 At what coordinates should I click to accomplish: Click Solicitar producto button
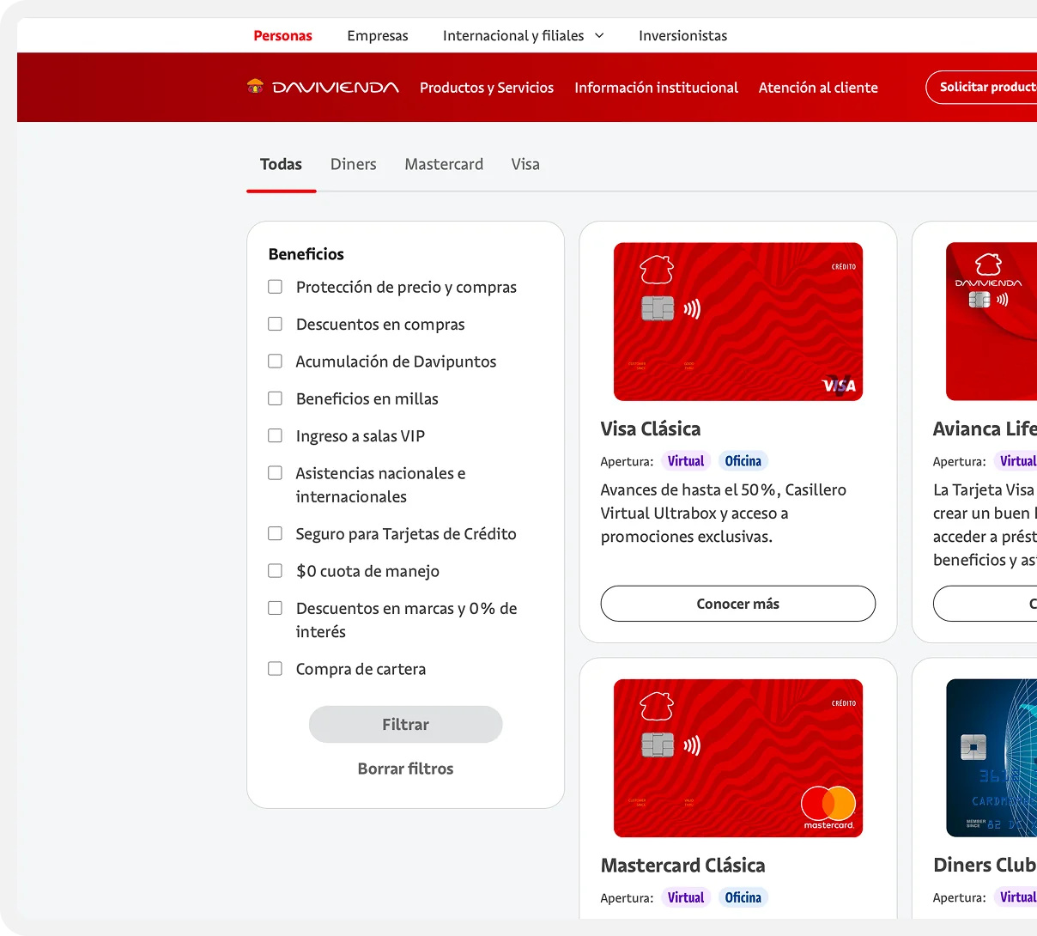pos(982,87)
